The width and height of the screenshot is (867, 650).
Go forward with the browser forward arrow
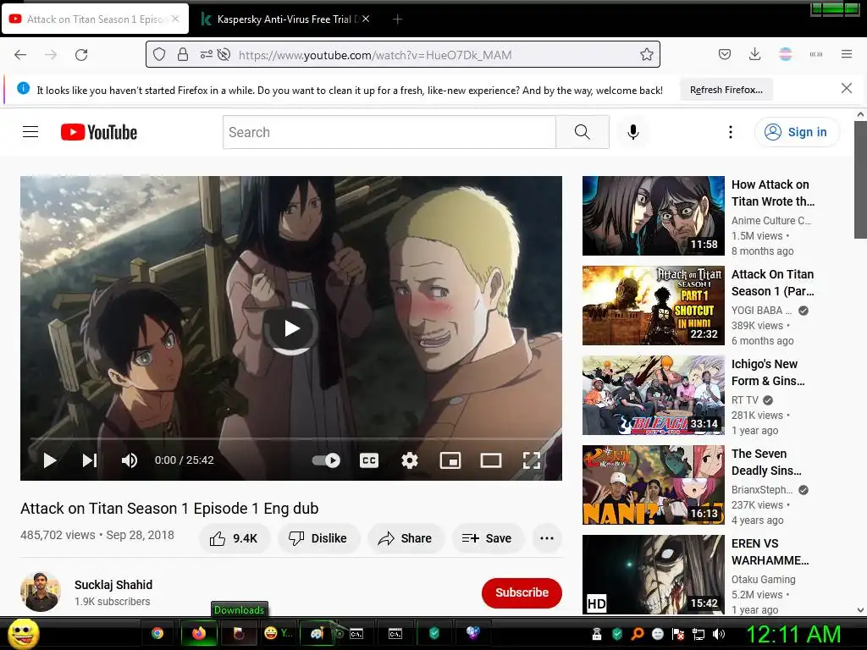(x=51, y=55)
